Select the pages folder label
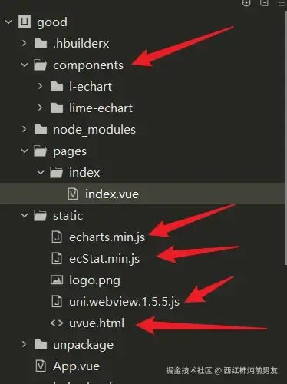This screenshot has height=384, width=287. pyautogui.click(x=70, y=151)
